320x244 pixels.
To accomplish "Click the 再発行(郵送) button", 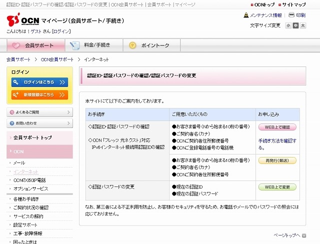I will [x=277, y=160].
